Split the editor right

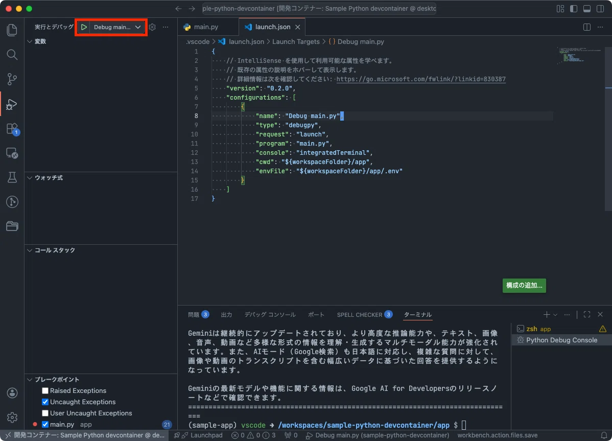586,27
